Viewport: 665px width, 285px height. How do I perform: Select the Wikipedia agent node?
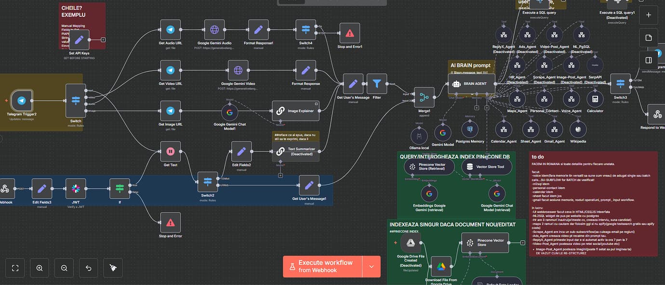click(578, 130)
